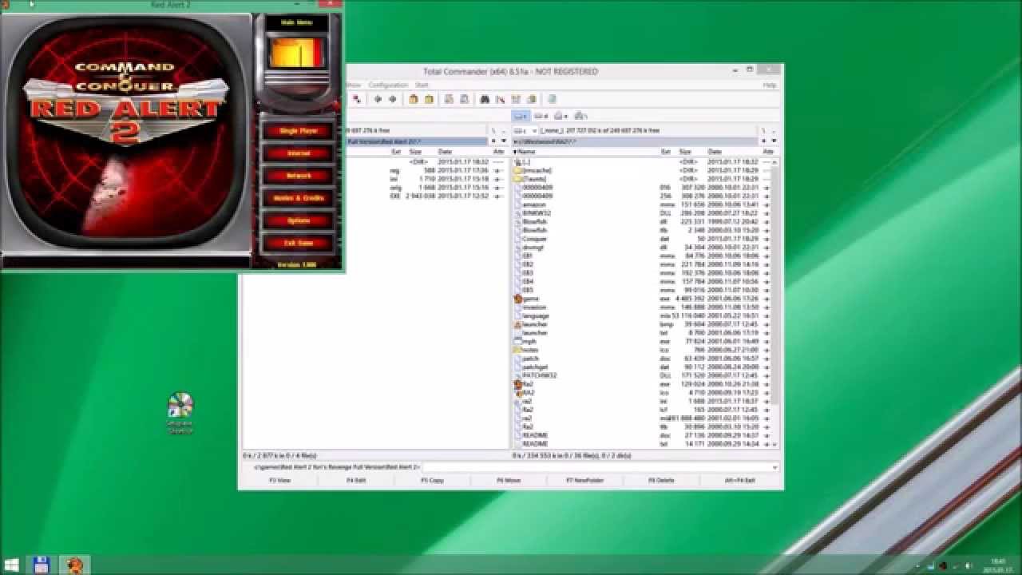Image resolution: width=1022 pixels, height=575 pixels.
Task: Open the network neighborhood drive button
Action: pos(581,116)
